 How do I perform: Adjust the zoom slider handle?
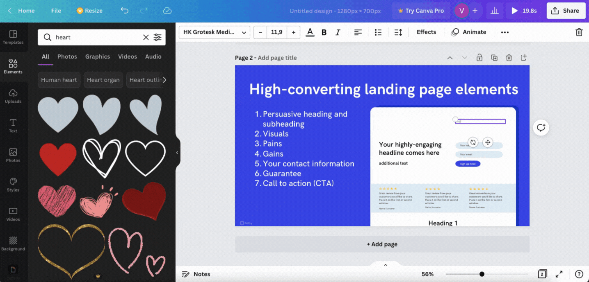pos(482,274)
